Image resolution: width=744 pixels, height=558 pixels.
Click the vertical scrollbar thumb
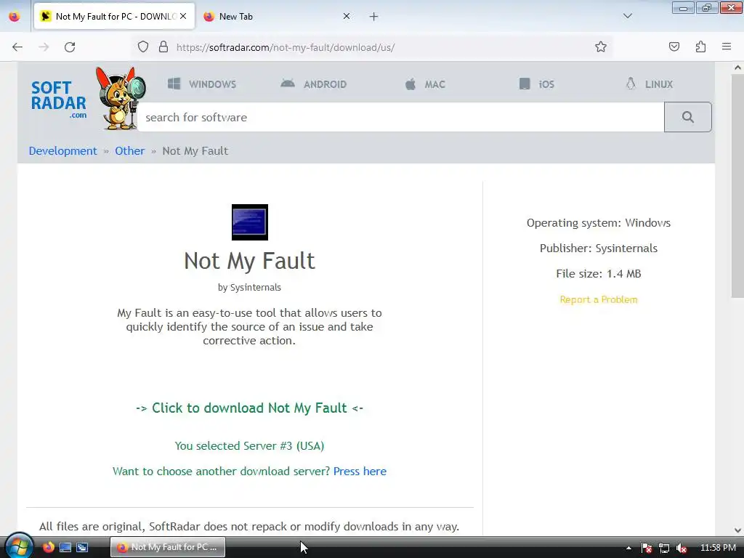tap(737, 185)
